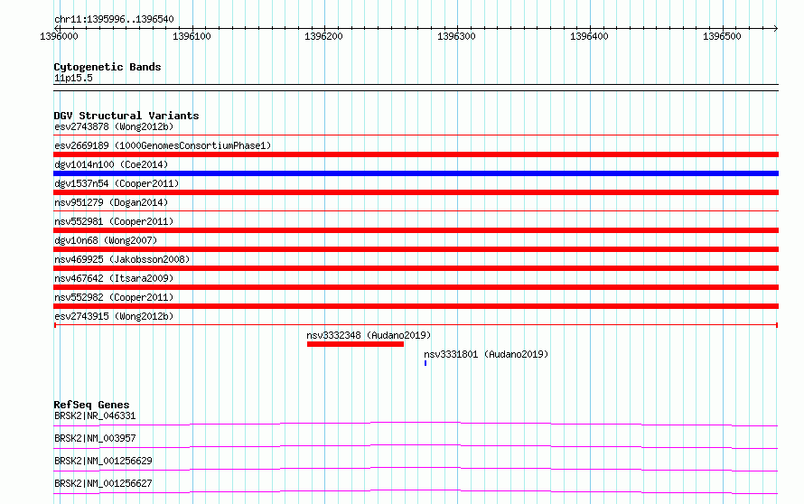804x504 pixels.
Task: Click the red bar of nsv469925
Action: tap(416, 268)
